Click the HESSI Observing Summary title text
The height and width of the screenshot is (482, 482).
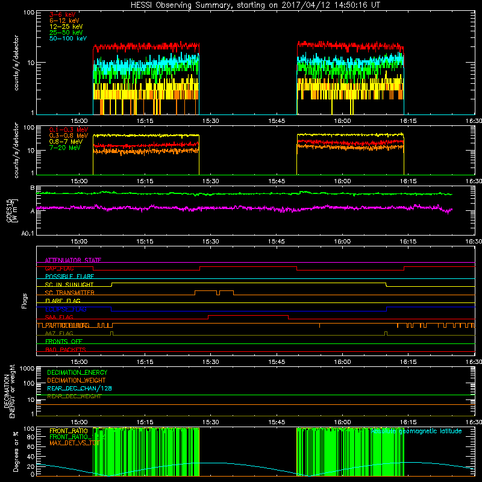(x=255, y=5)
